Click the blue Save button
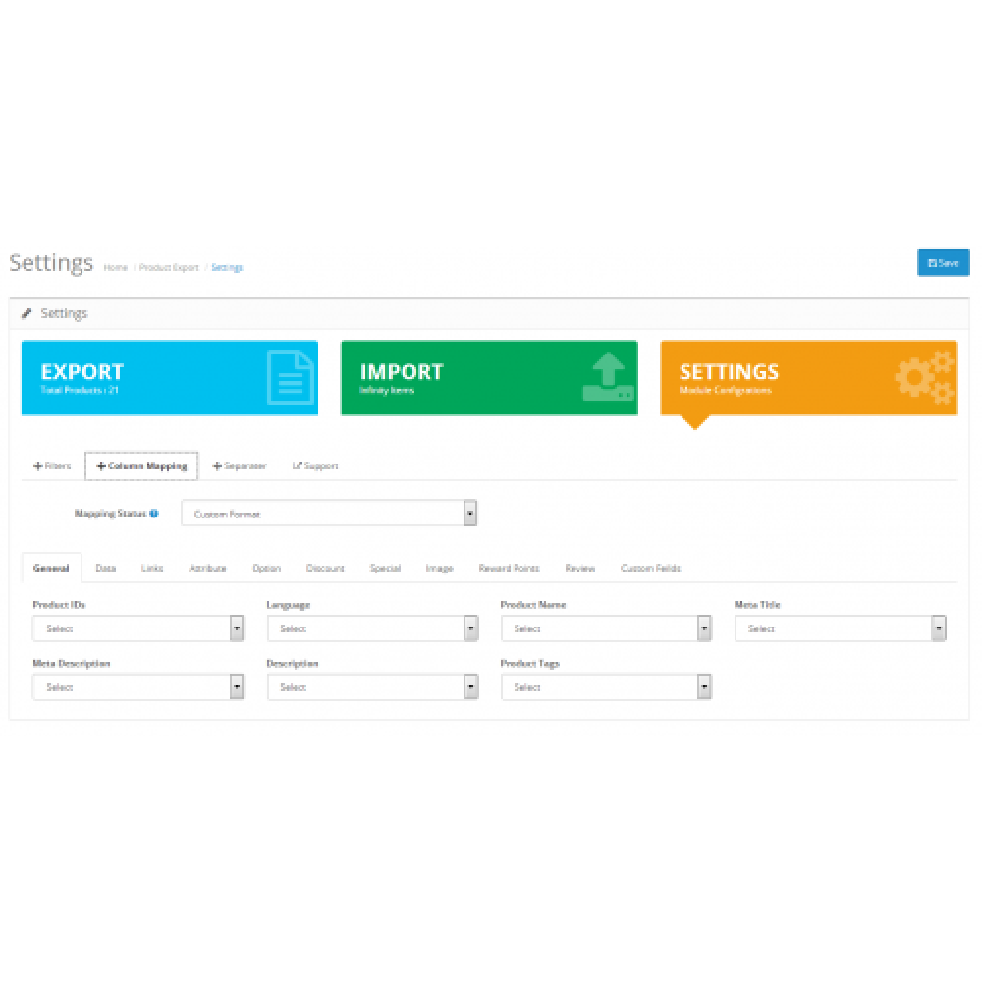This screenshot has height=982, width=982. click(943, 262)
